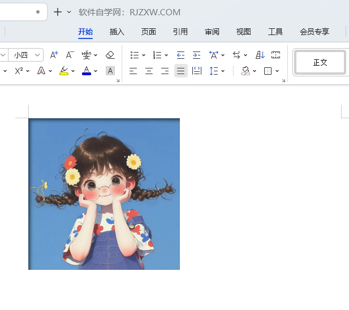The height and width of the screenshot is (310, 349).
Task: Open the 视图 tab
Action: point(243,32)
